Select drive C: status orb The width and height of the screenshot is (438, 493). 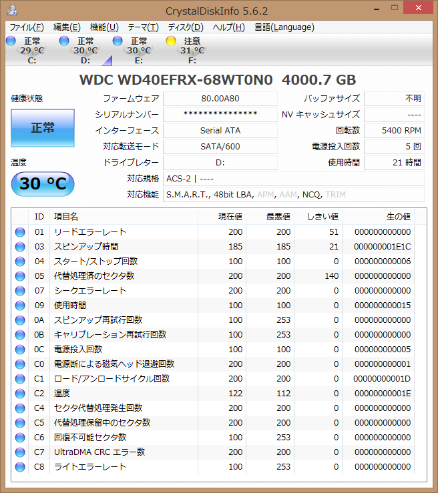pos(11,41)
